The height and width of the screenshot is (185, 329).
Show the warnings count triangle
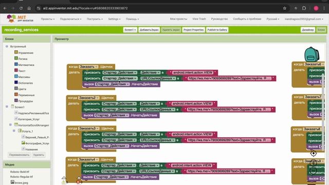coord(64,182)
